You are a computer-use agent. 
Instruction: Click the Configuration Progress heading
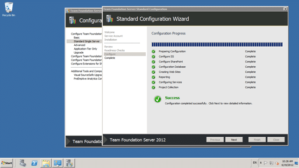pos(168,33)
